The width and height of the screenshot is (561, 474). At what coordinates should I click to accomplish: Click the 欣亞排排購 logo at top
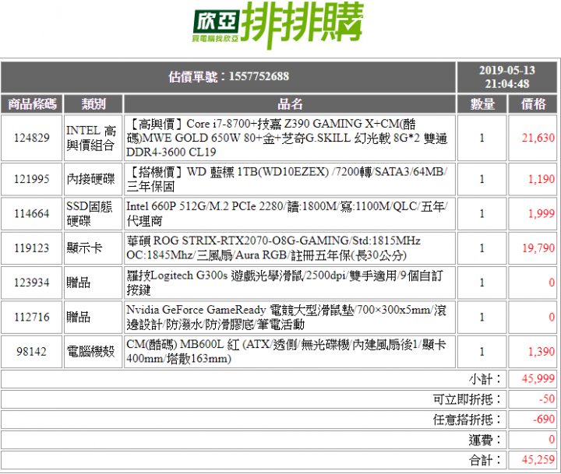pos(278,25)
